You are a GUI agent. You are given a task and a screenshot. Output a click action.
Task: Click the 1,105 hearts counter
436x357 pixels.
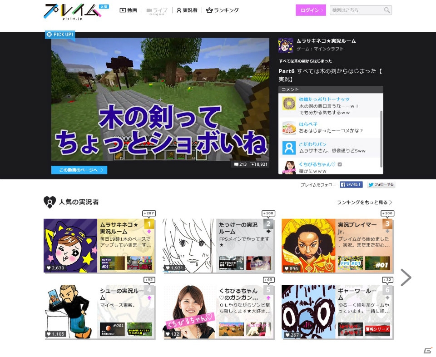[x=55, y=334]
